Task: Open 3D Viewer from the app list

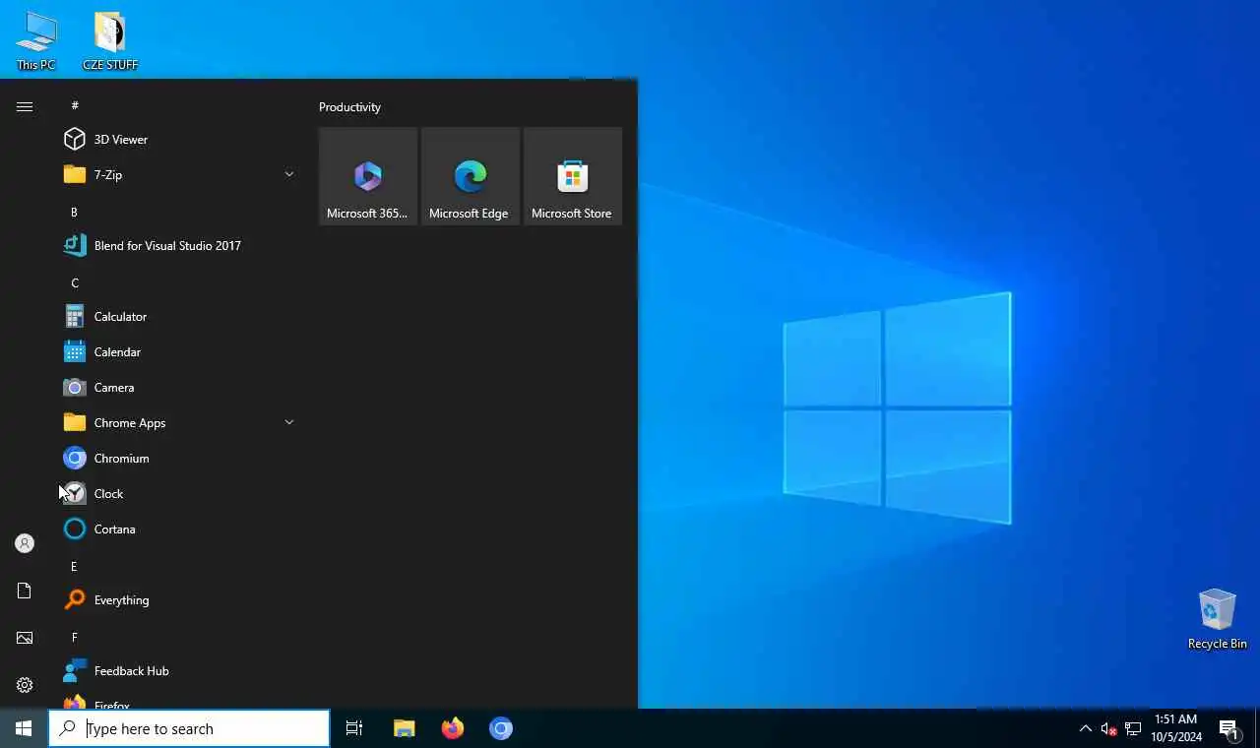Action: click(177, 140)
